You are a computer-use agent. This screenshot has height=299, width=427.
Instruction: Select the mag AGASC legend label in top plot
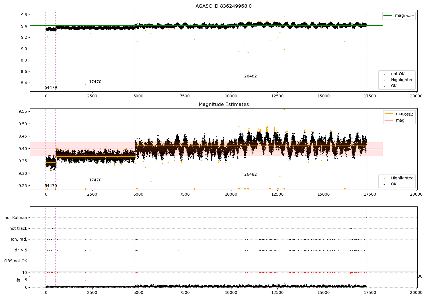[404, 16]
